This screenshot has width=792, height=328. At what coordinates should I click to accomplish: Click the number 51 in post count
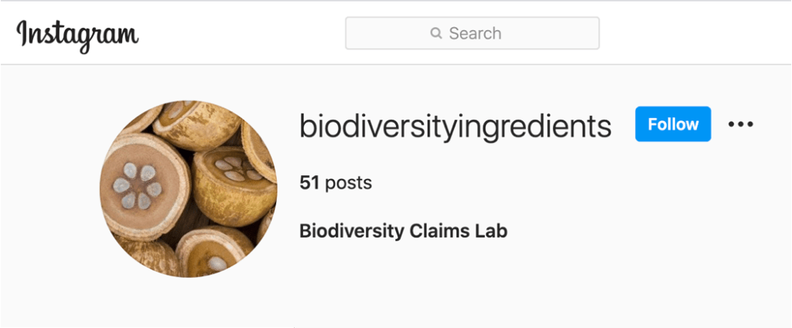tap(309, 183)
